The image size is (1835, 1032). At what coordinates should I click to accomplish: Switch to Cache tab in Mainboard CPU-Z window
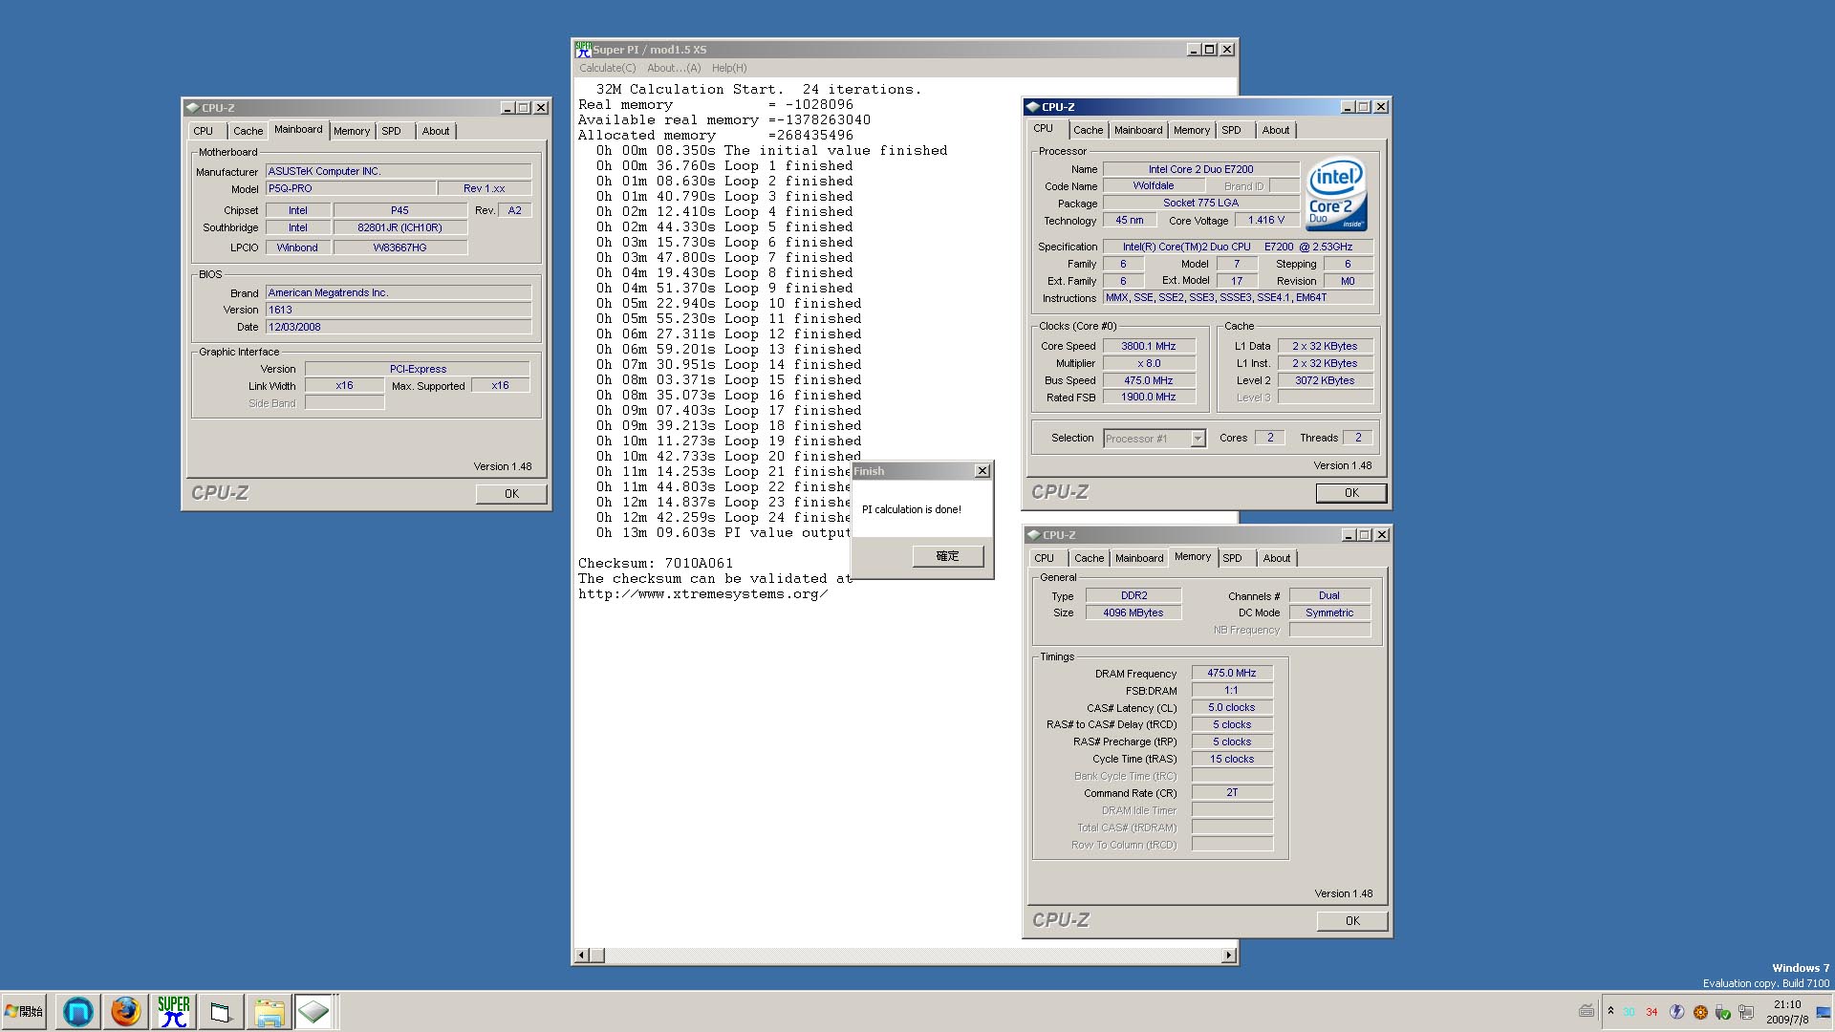(248, 131)
